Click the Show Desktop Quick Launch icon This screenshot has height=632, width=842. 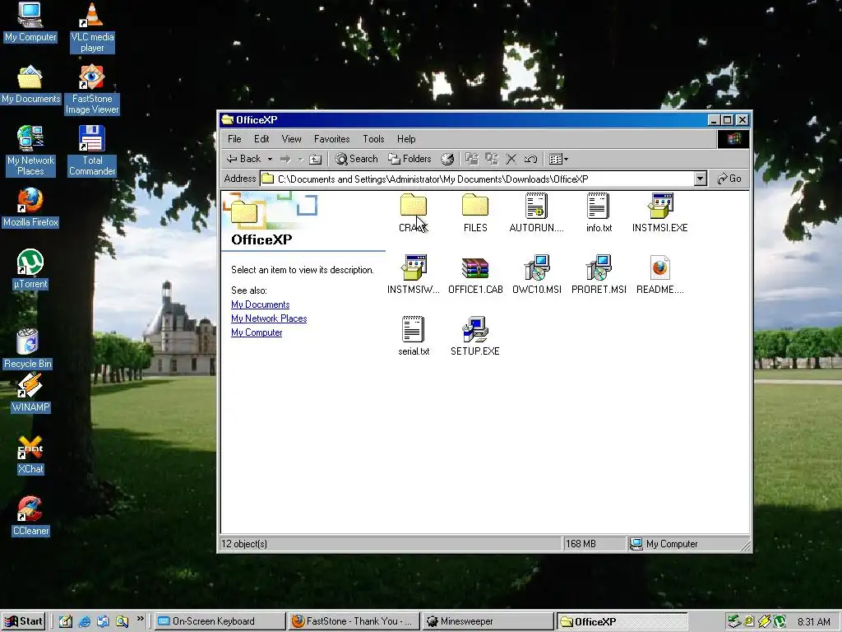pyautogui.click(x=66, y=622)
